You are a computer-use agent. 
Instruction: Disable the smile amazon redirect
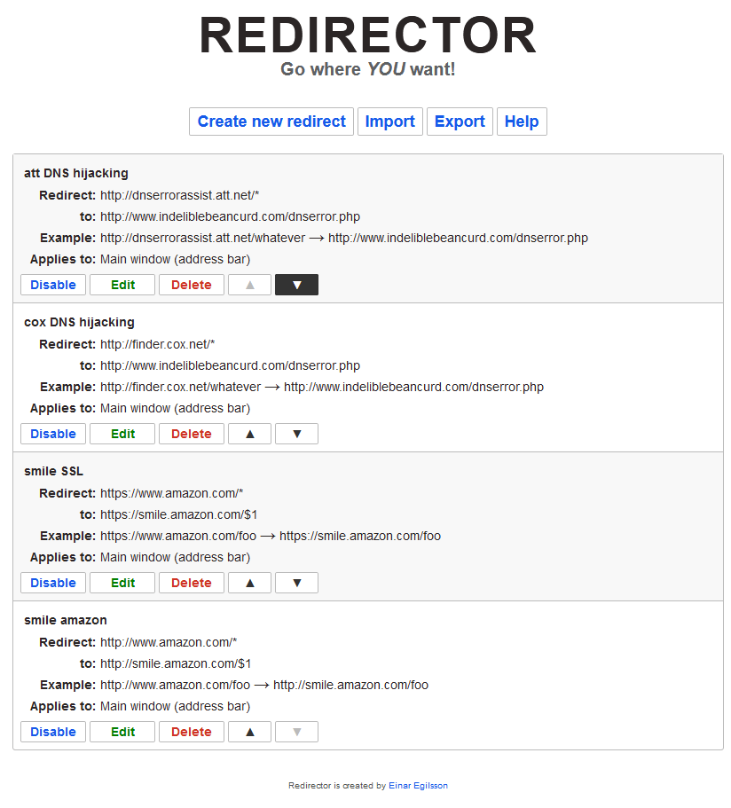point(52,731)
